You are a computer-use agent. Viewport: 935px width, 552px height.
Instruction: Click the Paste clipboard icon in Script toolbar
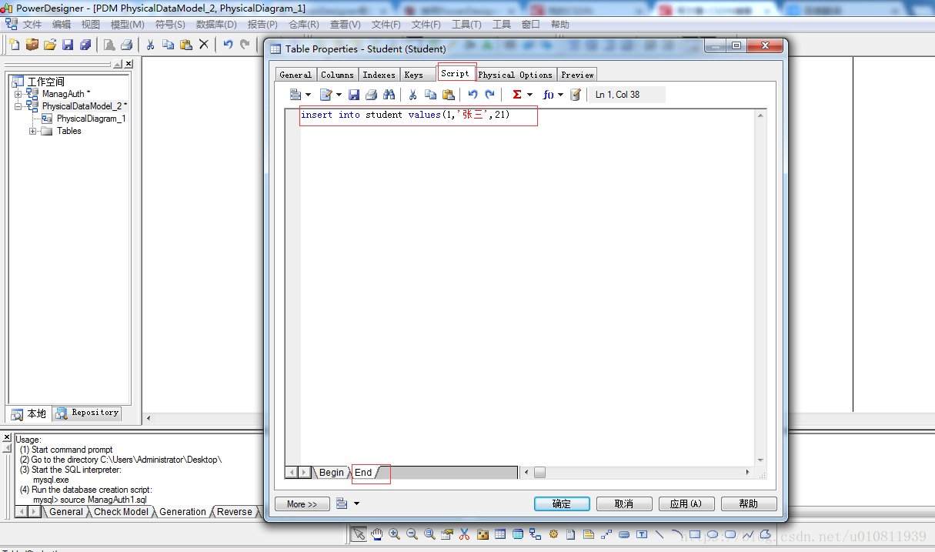(449, 95)
